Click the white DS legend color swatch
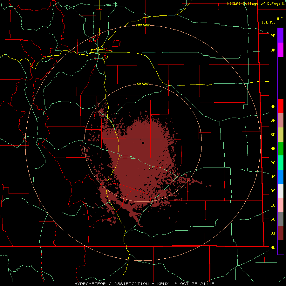The height and width of the screenshot is (286, 286). (281, 191)
